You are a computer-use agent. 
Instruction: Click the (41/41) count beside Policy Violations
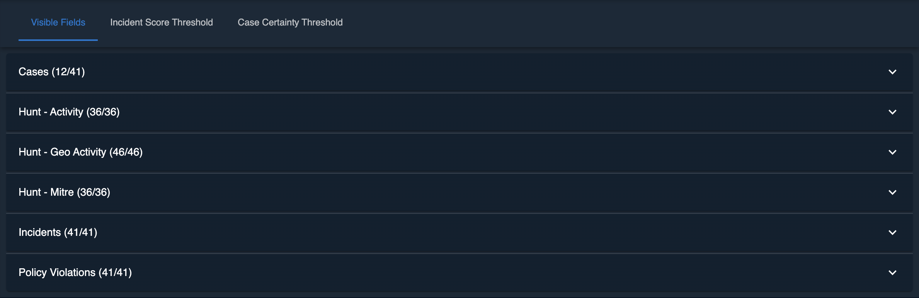[x=115, y=273]
